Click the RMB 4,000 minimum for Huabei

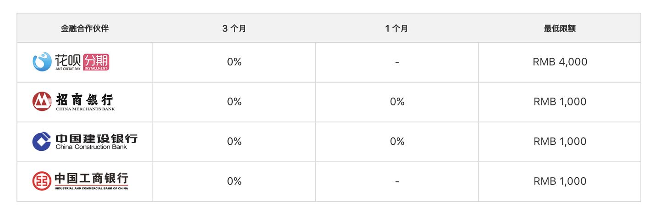560,62
